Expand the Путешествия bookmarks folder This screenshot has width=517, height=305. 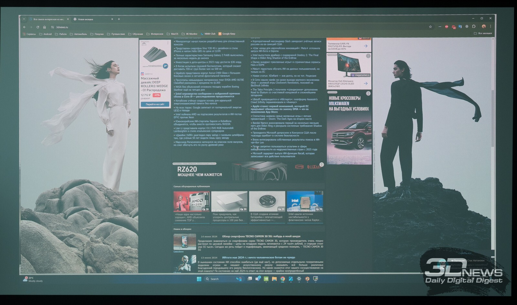116,34
